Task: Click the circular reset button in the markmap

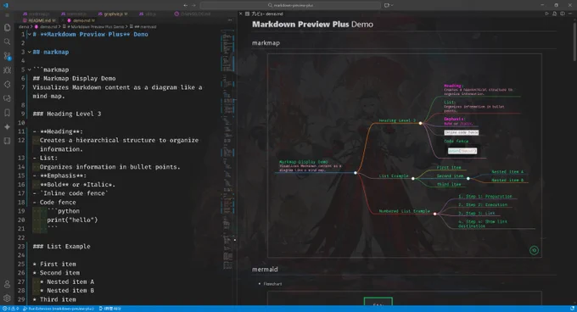Action: pos(534,250)
